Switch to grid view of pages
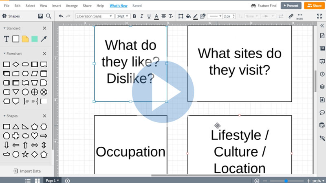 pos(37,181)
